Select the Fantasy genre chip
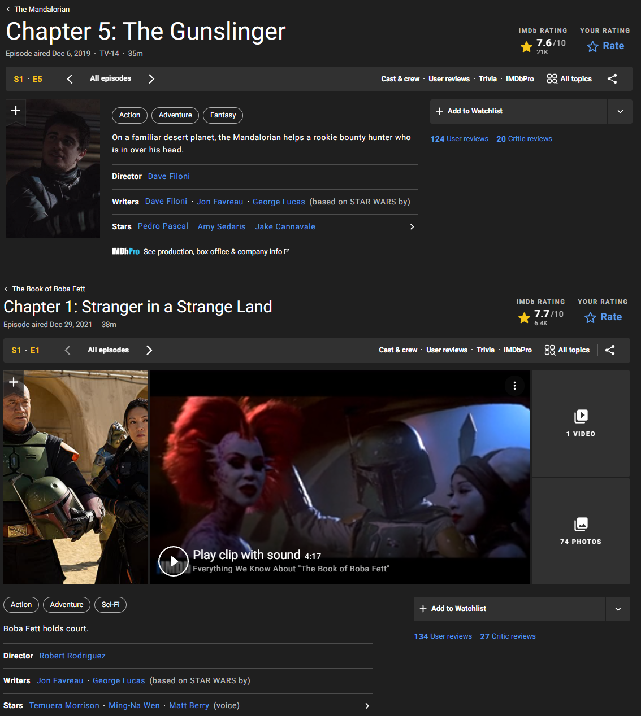 (x=223, y=115)
